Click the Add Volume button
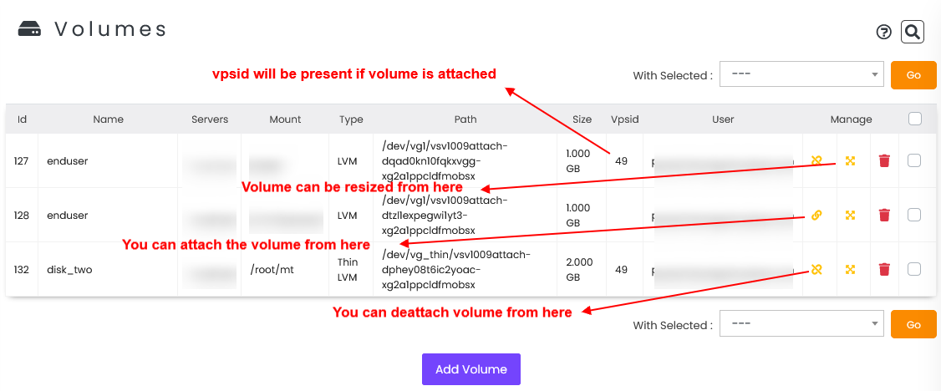 tap(471, 368)
